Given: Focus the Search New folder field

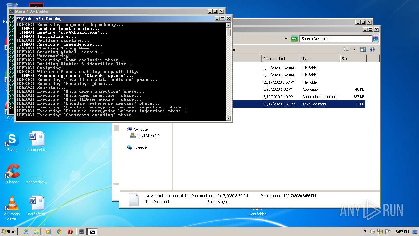Looking at the screenshot, I should [x=336, y=39].
